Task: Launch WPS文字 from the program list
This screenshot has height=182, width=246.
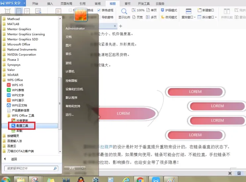Action: 15,95
